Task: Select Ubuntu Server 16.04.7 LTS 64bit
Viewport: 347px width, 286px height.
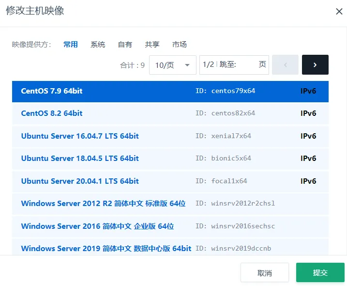Action: tap(170, 136)
